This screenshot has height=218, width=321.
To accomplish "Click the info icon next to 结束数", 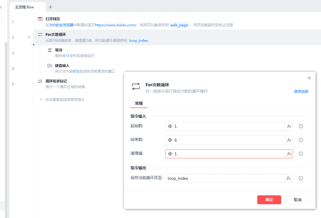I will tap(301, 140).
